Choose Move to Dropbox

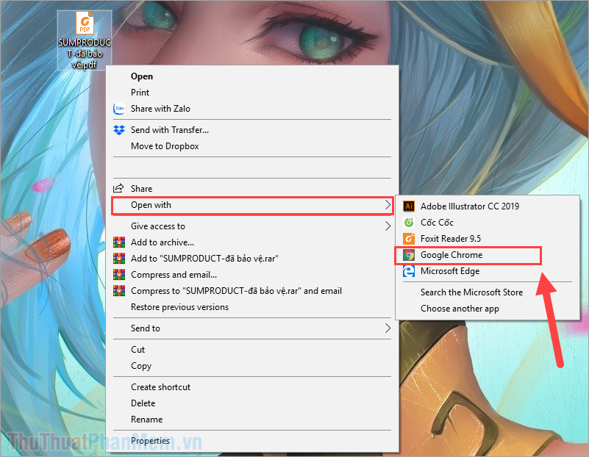[x=252, y=146]
